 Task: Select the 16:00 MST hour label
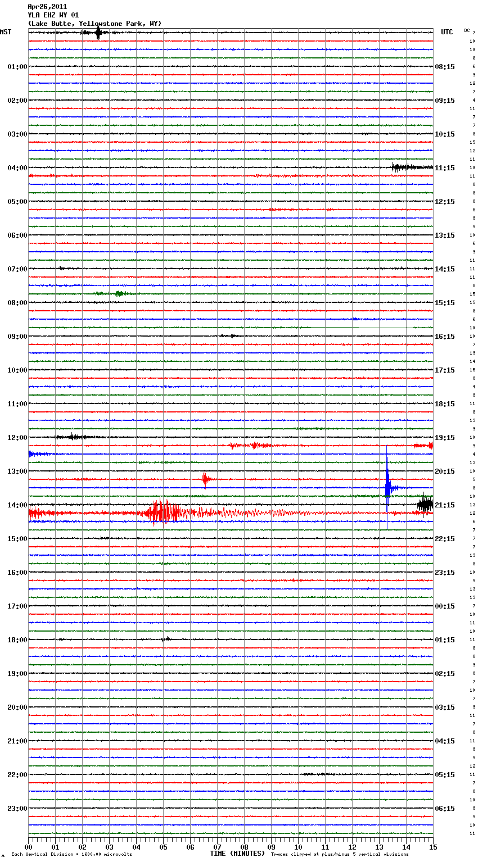pos(17,573)
